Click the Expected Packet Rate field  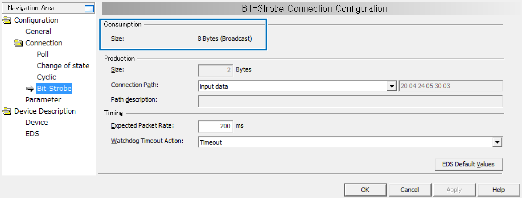(x=215, y=126)
